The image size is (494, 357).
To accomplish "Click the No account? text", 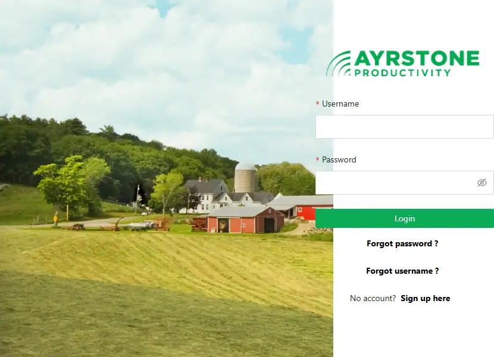I will [373, 299].
